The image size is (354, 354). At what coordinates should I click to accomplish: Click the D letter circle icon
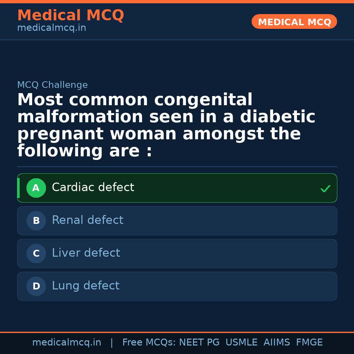point(36,286)
